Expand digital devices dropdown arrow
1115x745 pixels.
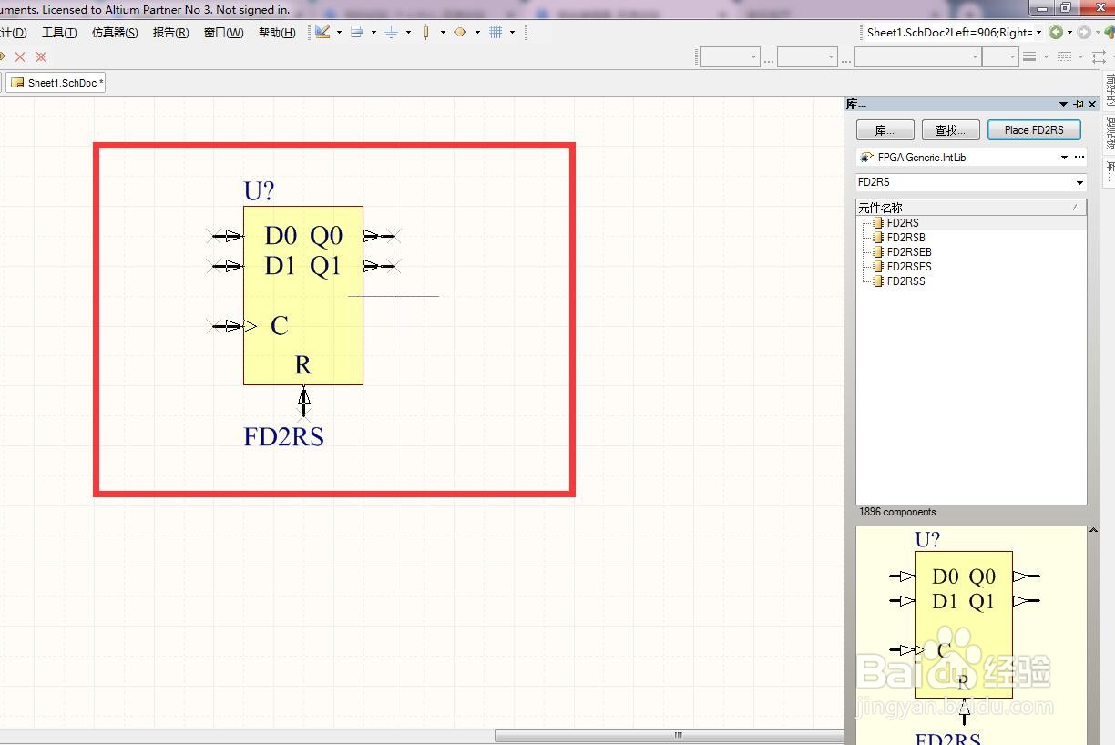(443, 32)
